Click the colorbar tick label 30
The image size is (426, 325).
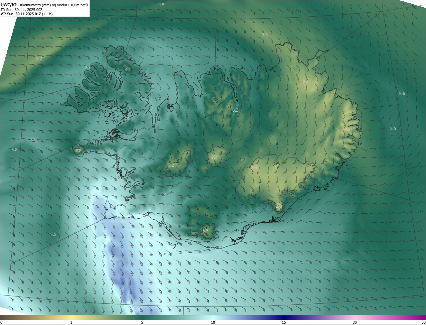point(355,322)
